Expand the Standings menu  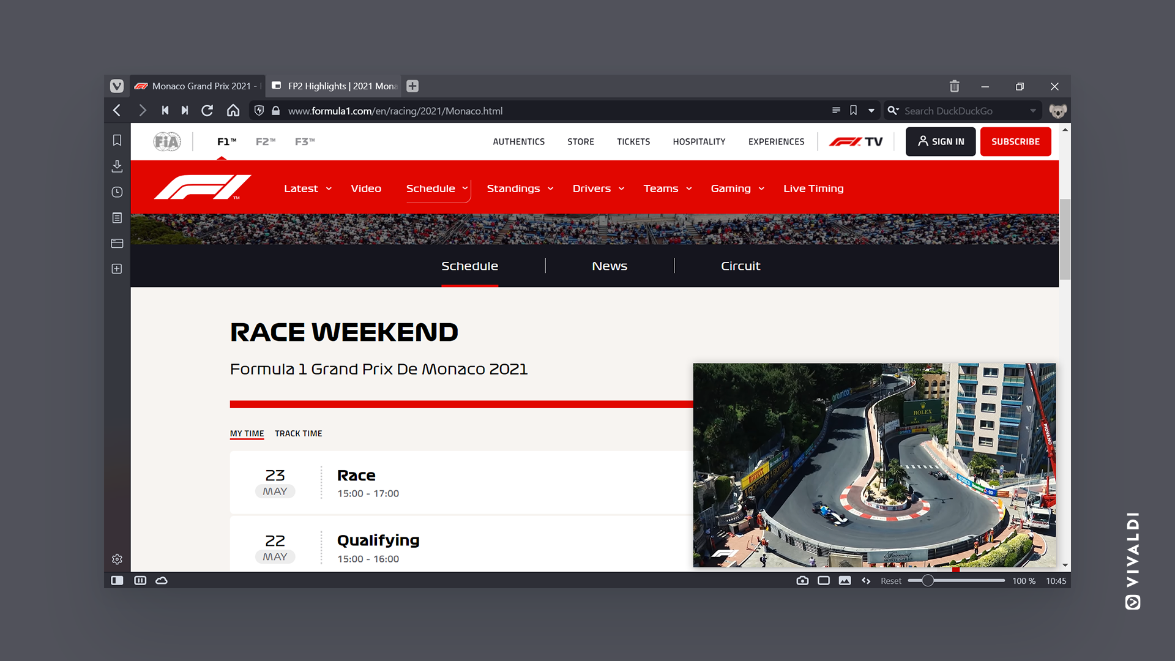click(520, 189)
